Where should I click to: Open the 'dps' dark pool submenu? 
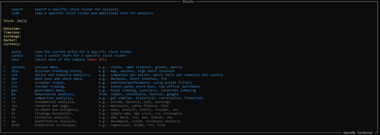click(14, 79)
